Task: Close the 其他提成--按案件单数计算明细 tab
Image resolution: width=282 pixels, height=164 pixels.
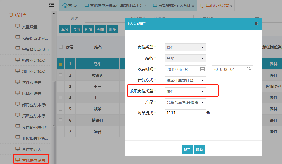Action: point(145,6)
